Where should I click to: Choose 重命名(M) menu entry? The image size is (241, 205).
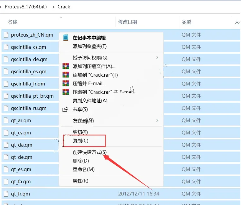pos(84,169)
